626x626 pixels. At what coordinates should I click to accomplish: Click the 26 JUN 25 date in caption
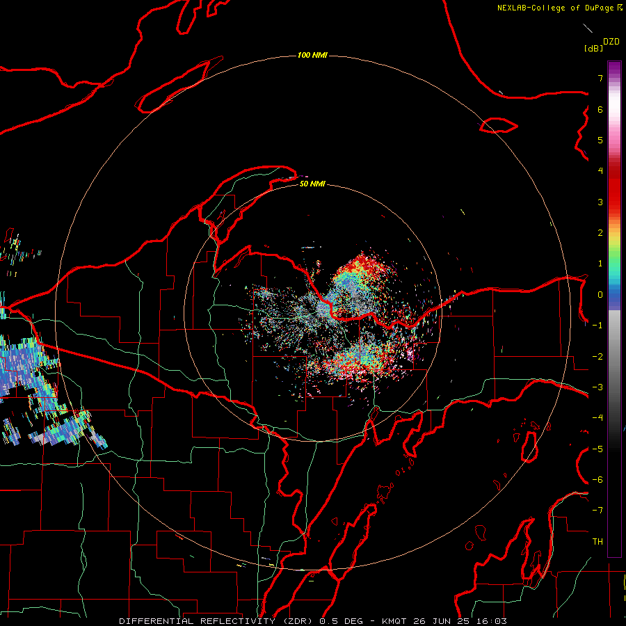click(x=442, y=621)
